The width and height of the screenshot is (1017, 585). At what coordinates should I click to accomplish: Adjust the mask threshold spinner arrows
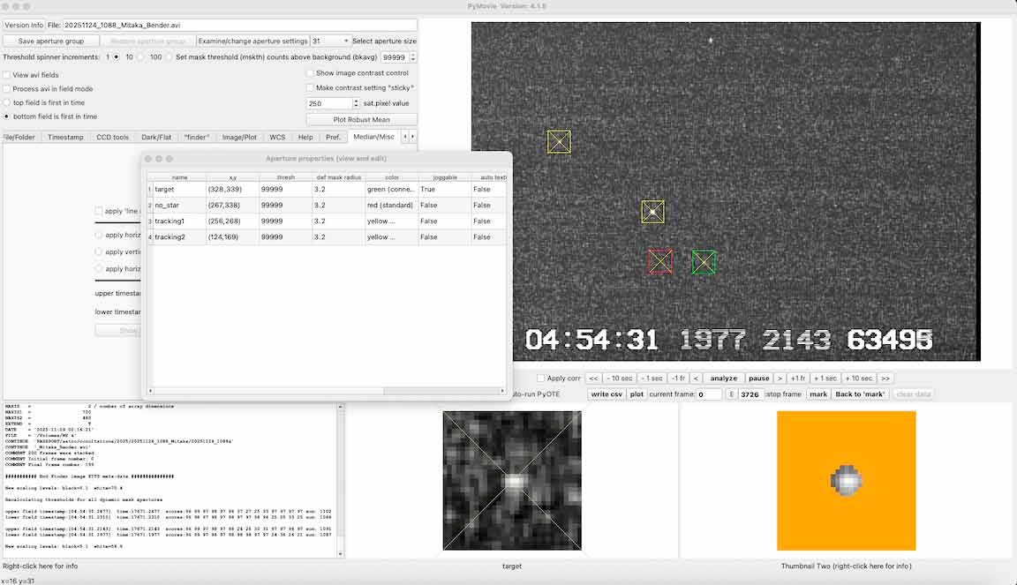(412, 57)
